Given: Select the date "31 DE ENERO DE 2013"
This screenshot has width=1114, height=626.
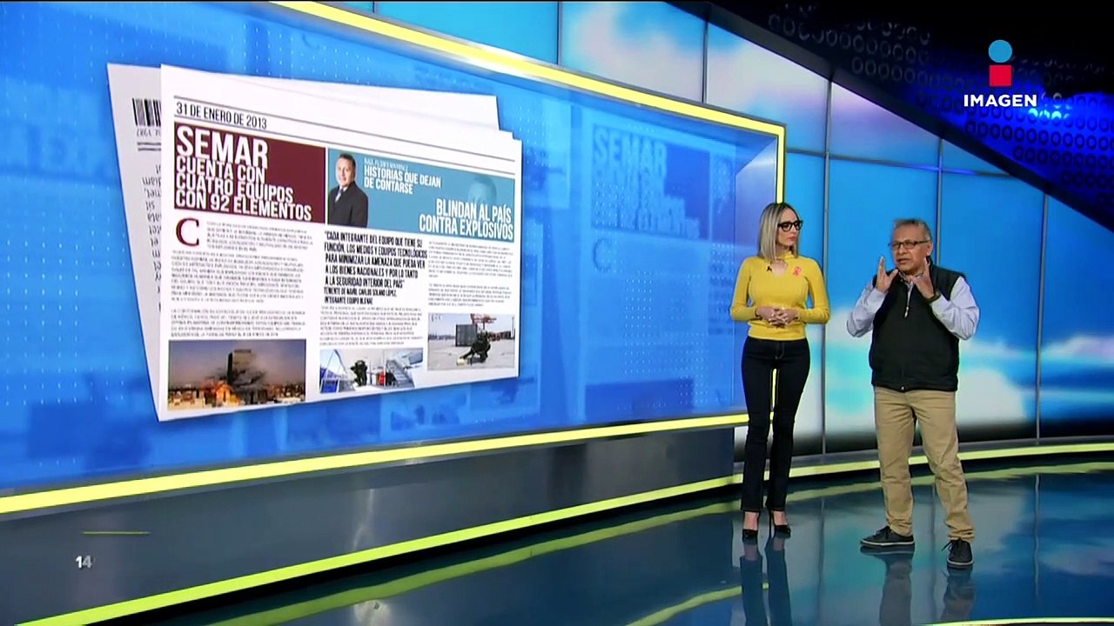Looking at the screenshot, I should pos(221,114).
